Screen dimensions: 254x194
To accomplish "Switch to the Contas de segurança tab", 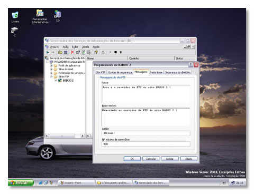I will pyautogui.click(x=120, y=72).
